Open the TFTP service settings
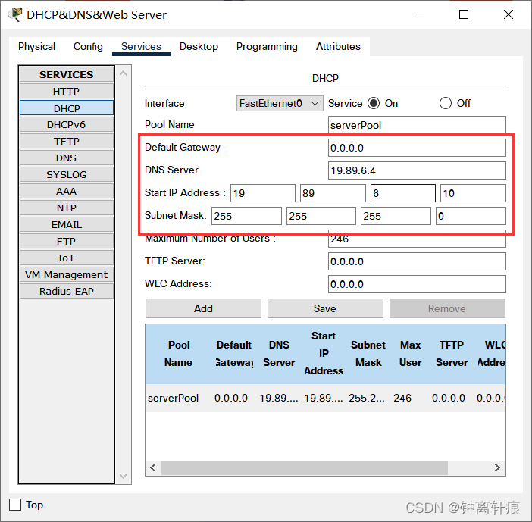This screenshot has width=532, height=522. [x=67, y=141]
